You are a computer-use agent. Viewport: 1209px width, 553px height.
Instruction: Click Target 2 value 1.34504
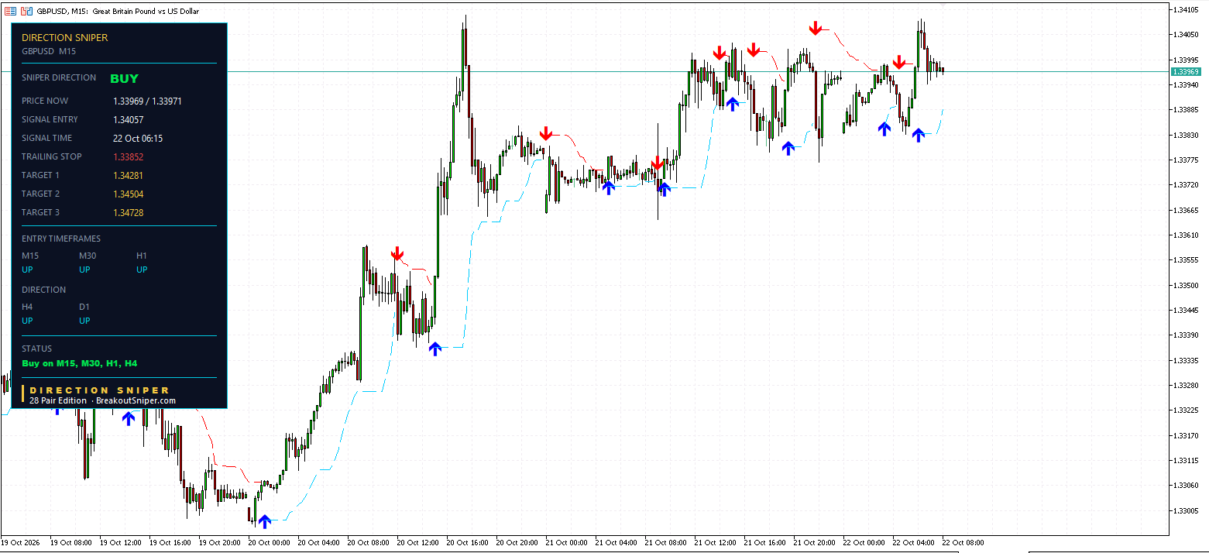[129, 194]
